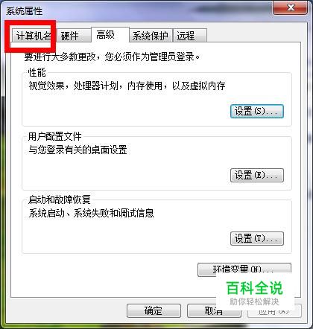The width and height of the screenshot is (313, 329).
Task: Click the 系统属性 title bar text
Action: (x=24, y=11)
